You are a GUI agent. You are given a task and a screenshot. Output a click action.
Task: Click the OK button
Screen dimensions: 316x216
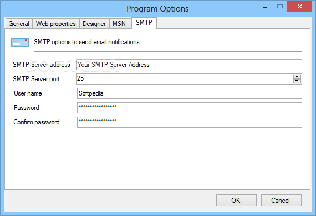click(236, 200)
